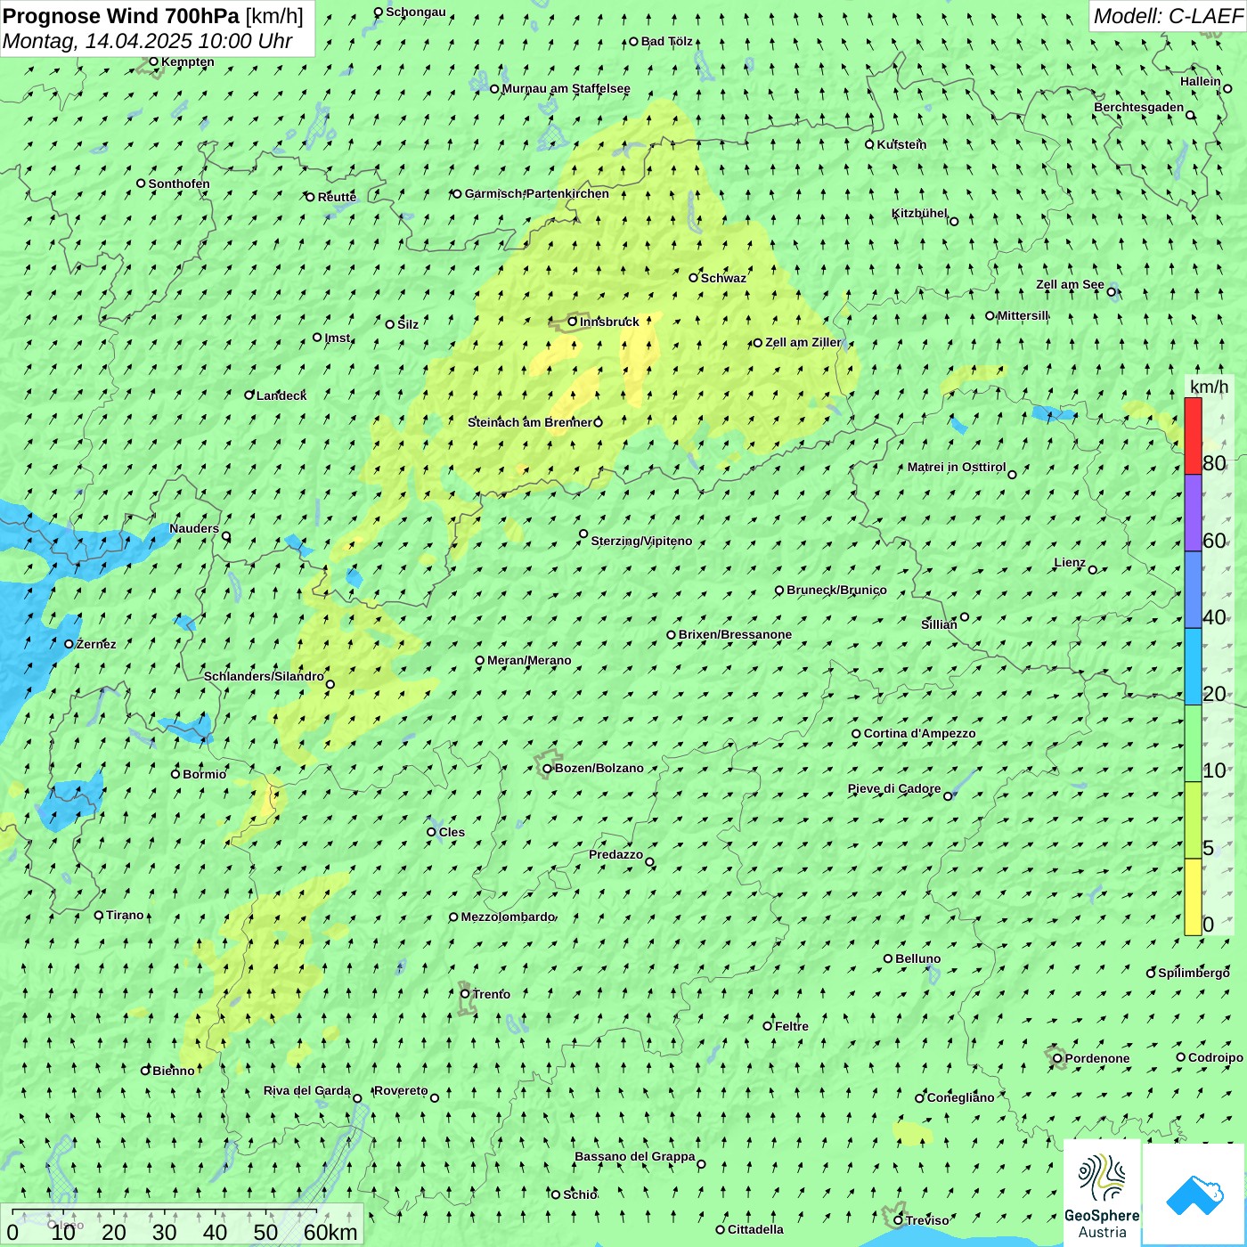Click the Matrei in Osttirol label
Screen dimensions: 1247x1247
[x=956, y=467]
